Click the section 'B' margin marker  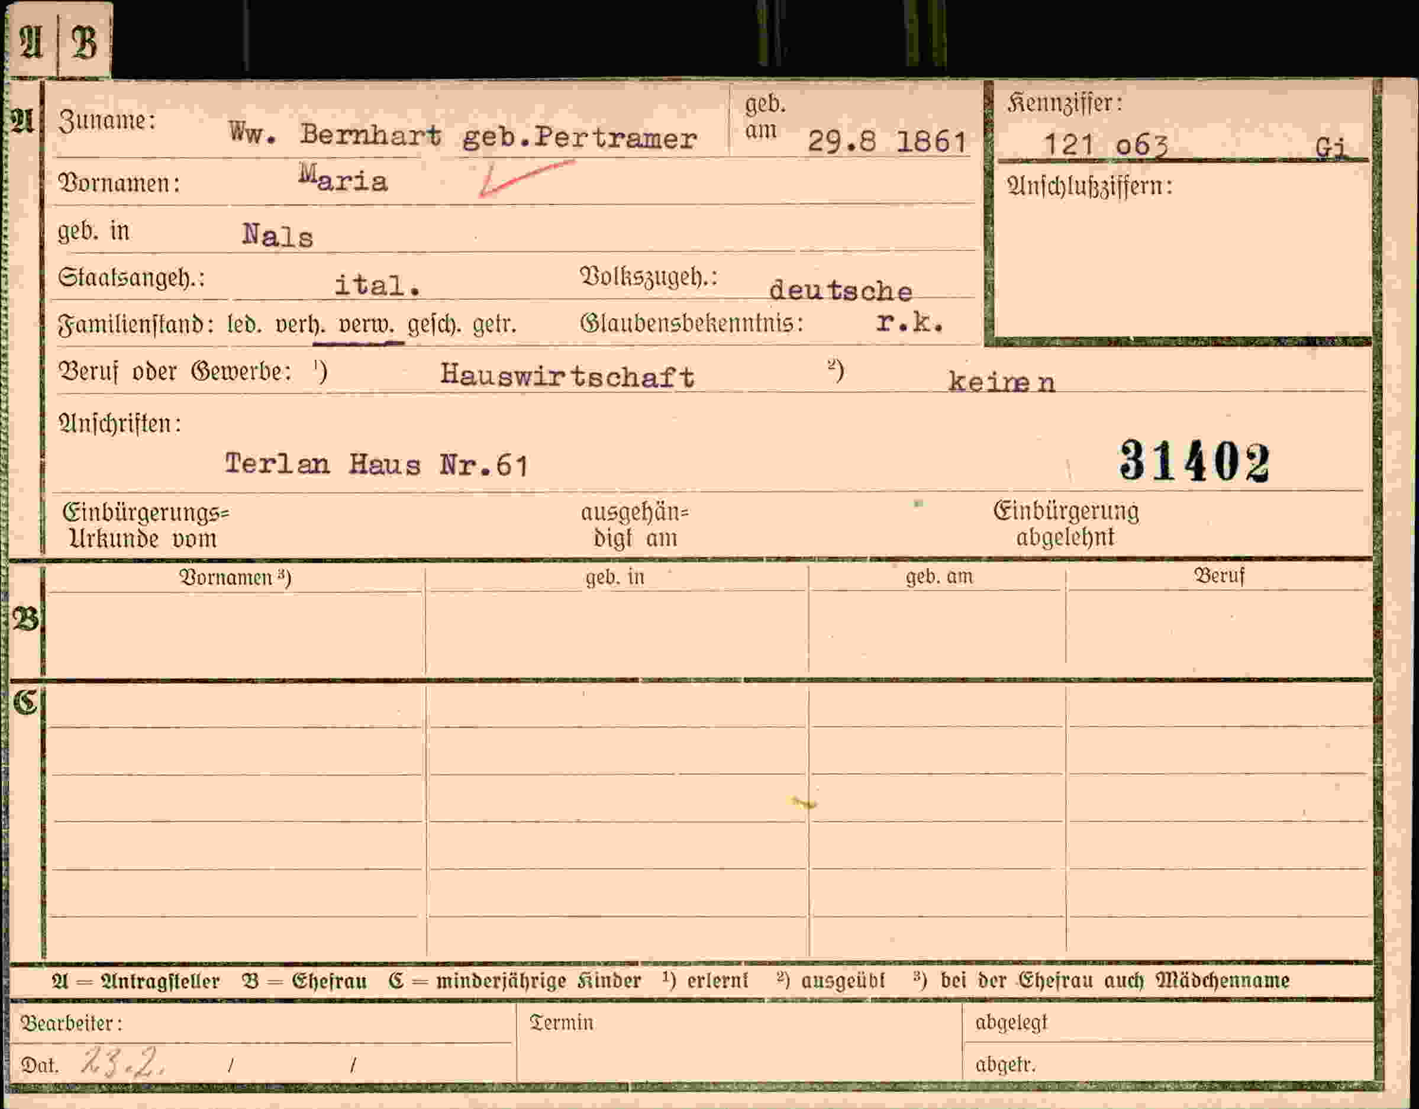click(x=25, y=620)
